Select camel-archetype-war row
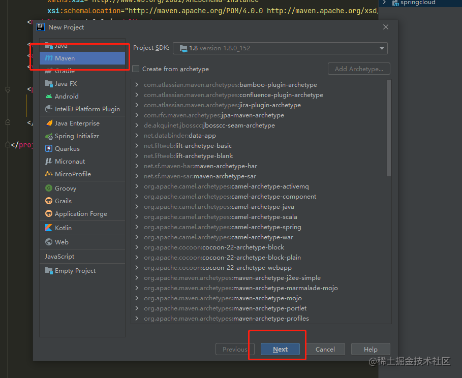This screenshot has width=462, height=378. tap(259, 237)
